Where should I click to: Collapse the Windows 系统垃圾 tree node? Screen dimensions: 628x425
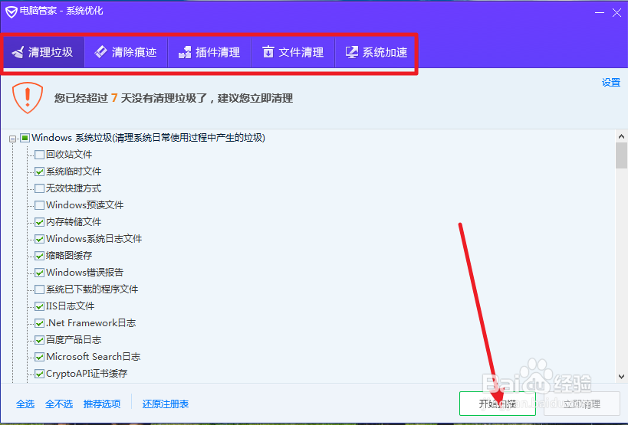click(13, 139)
